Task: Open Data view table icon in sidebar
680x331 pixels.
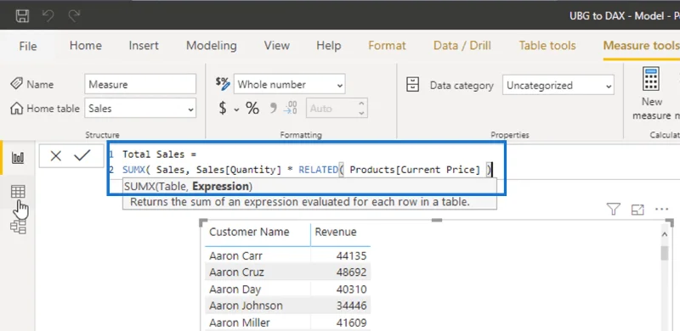Action: [18, 192]
